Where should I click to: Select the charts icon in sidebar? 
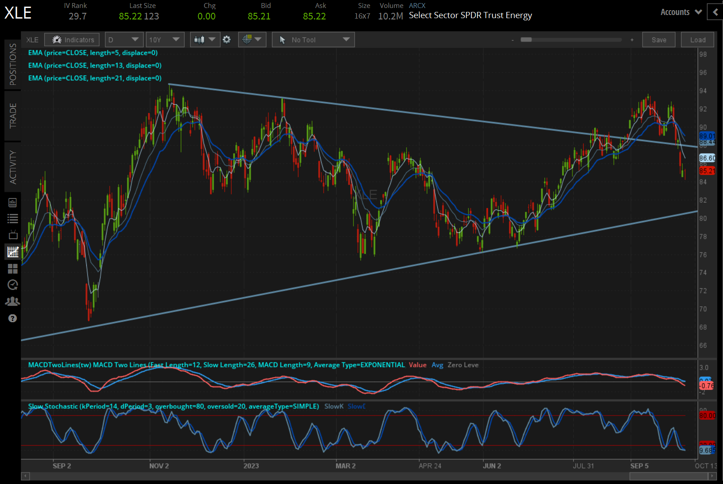[12, 252]
